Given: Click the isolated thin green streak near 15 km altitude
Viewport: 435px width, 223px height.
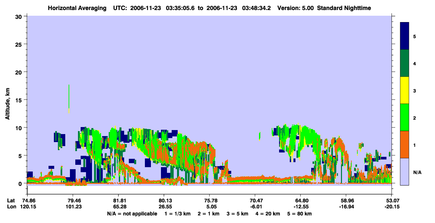Looking at the screenshot, I should point(69,99).
